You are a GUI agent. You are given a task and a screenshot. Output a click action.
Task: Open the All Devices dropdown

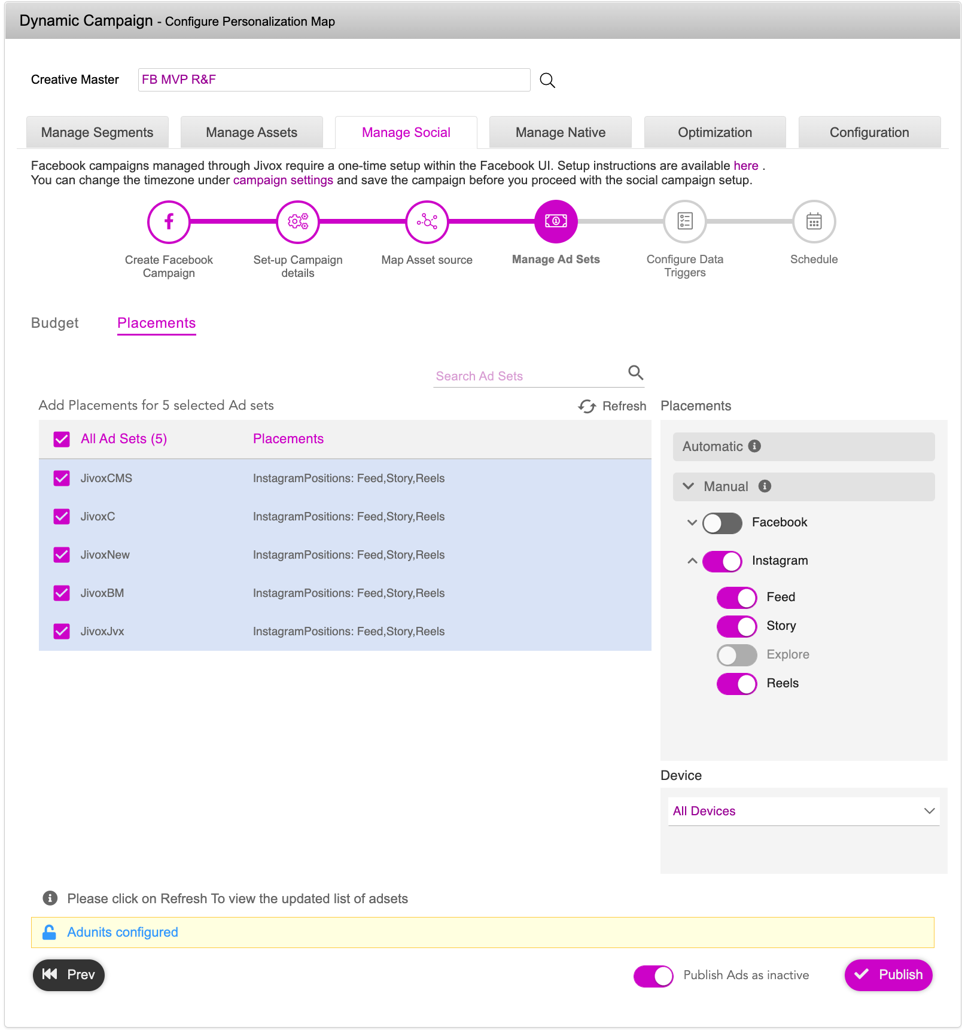[803, 811]
